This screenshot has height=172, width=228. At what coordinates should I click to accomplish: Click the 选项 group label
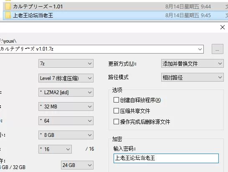(x=117, y=90)
